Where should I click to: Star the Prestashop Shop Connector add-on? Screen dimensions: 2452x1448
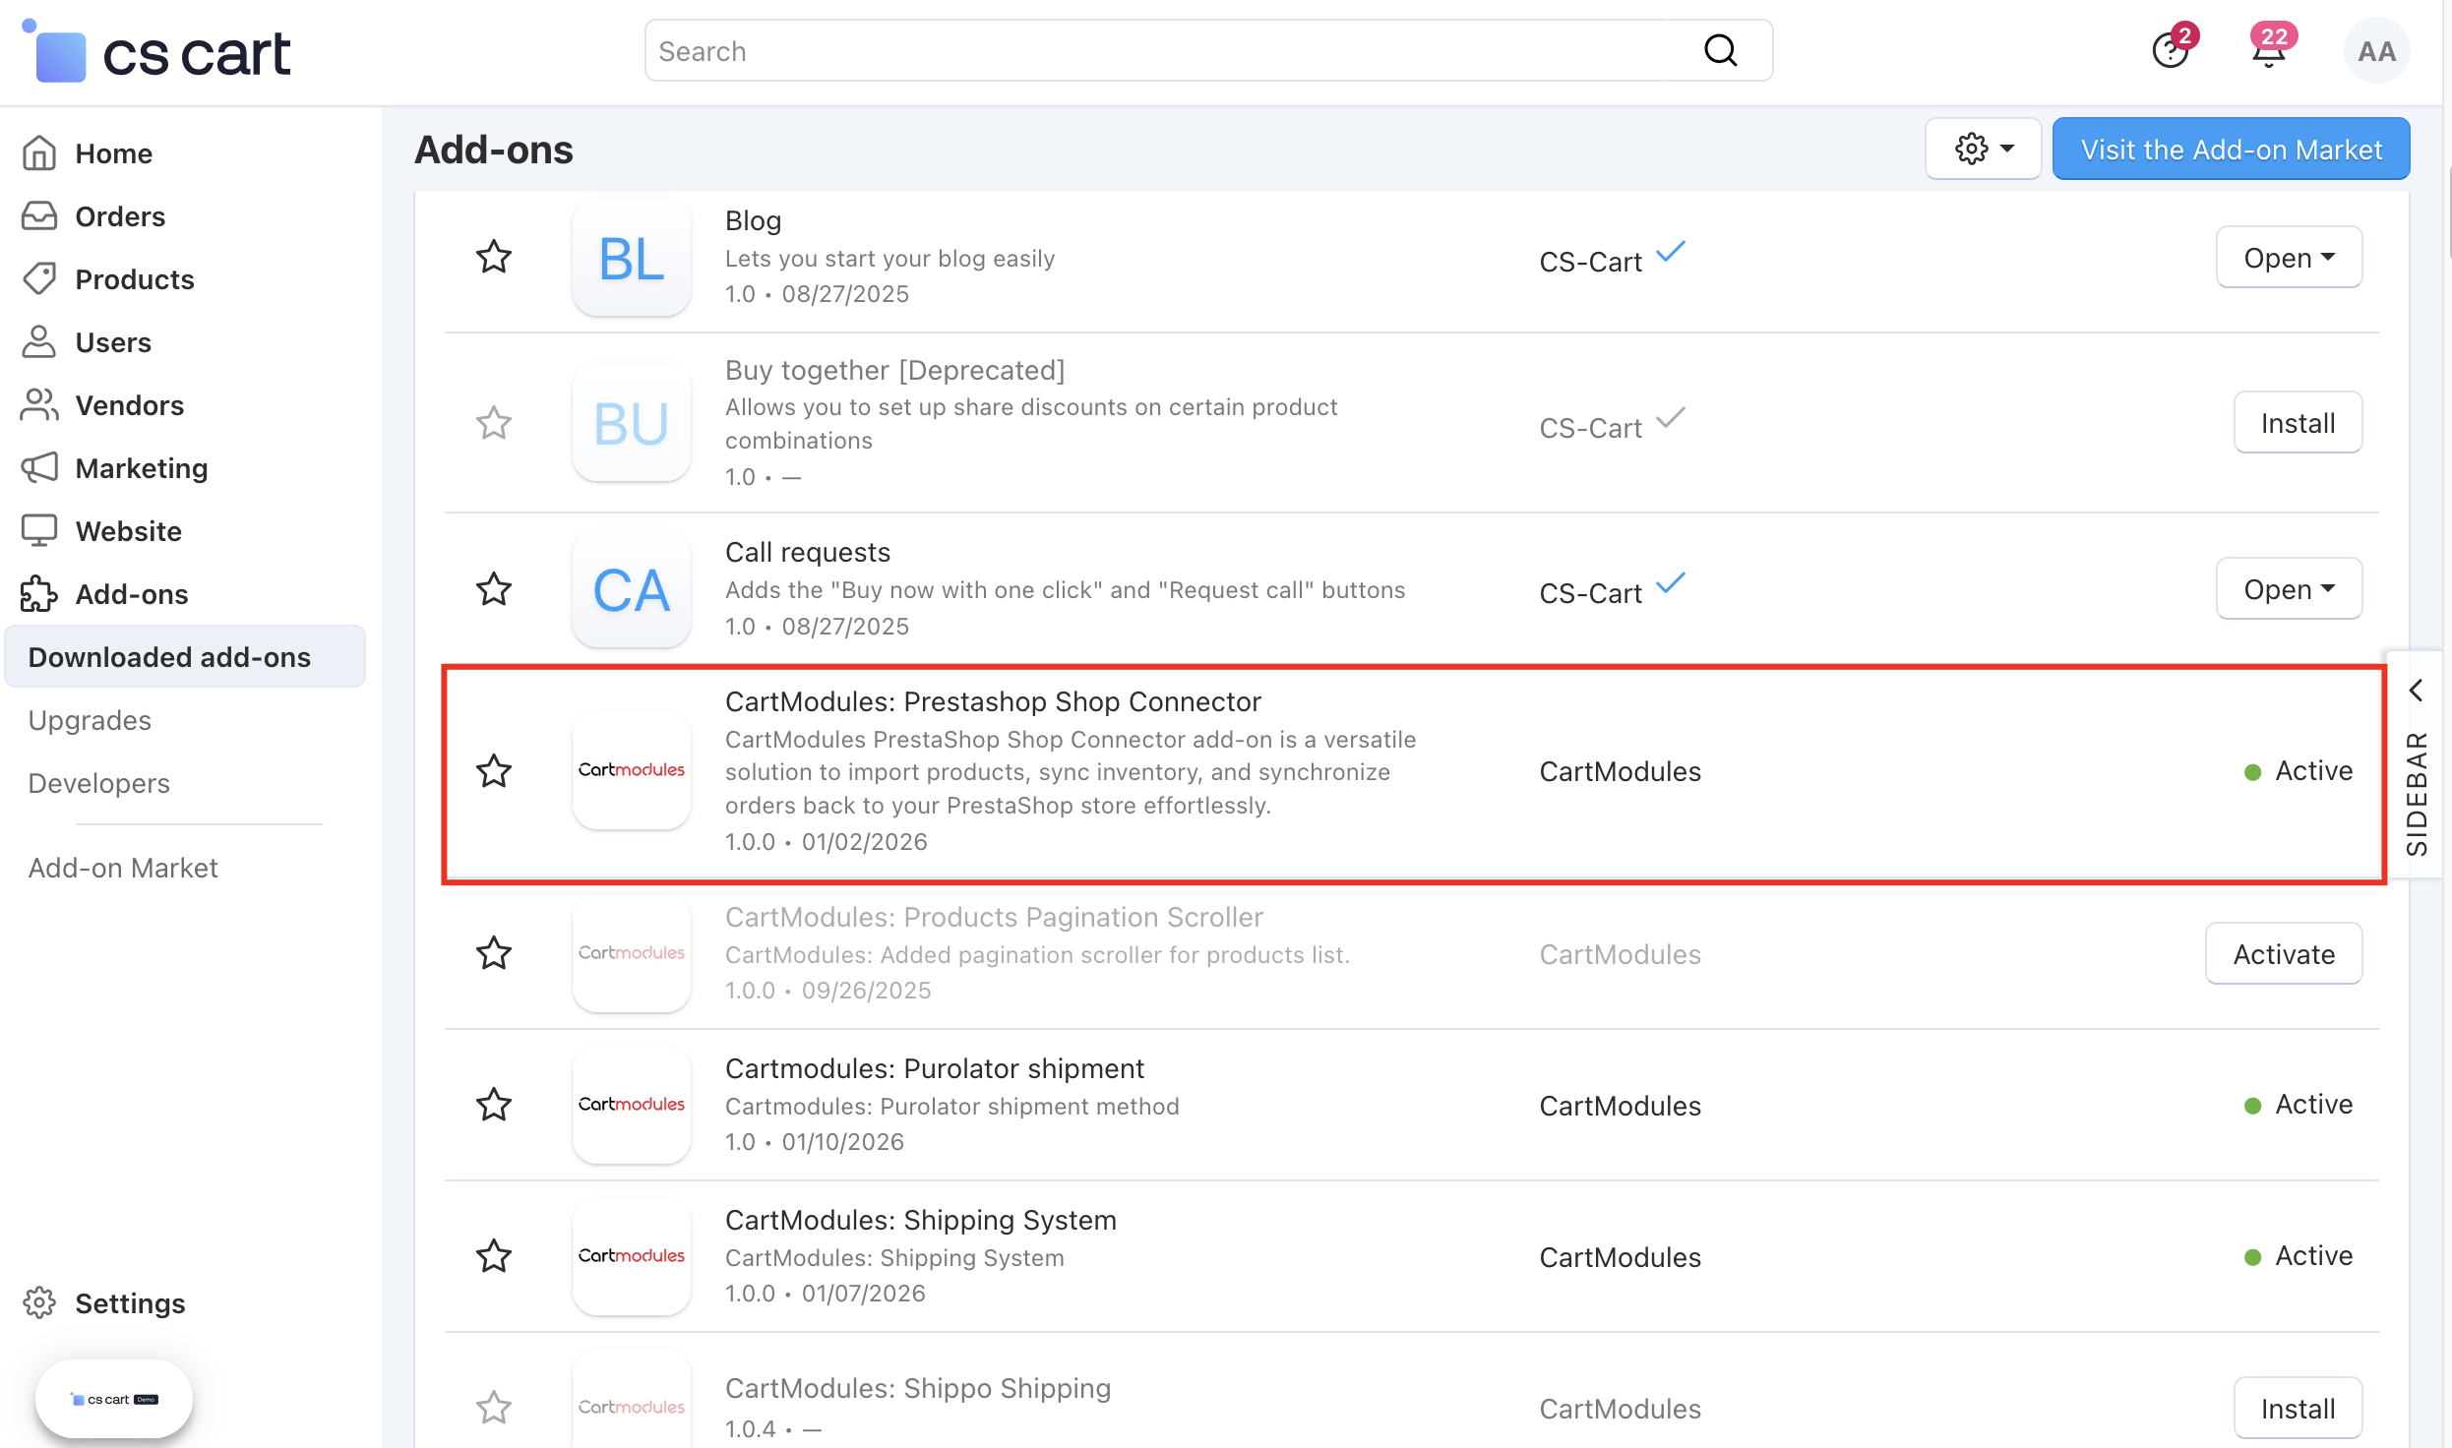(x=494, y=770)
